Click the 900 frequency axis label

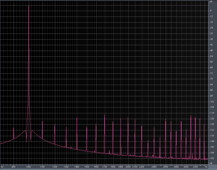pos(14,167)
